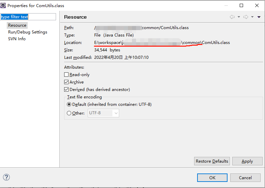Click the Path value ending ComUtils.class

pos(141,28)
